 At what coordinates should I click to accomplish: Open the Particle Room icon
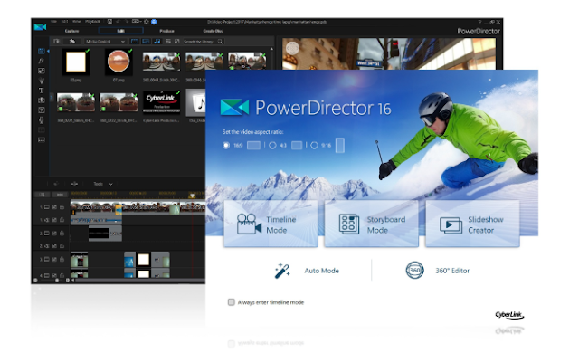[x=42, y=81]
